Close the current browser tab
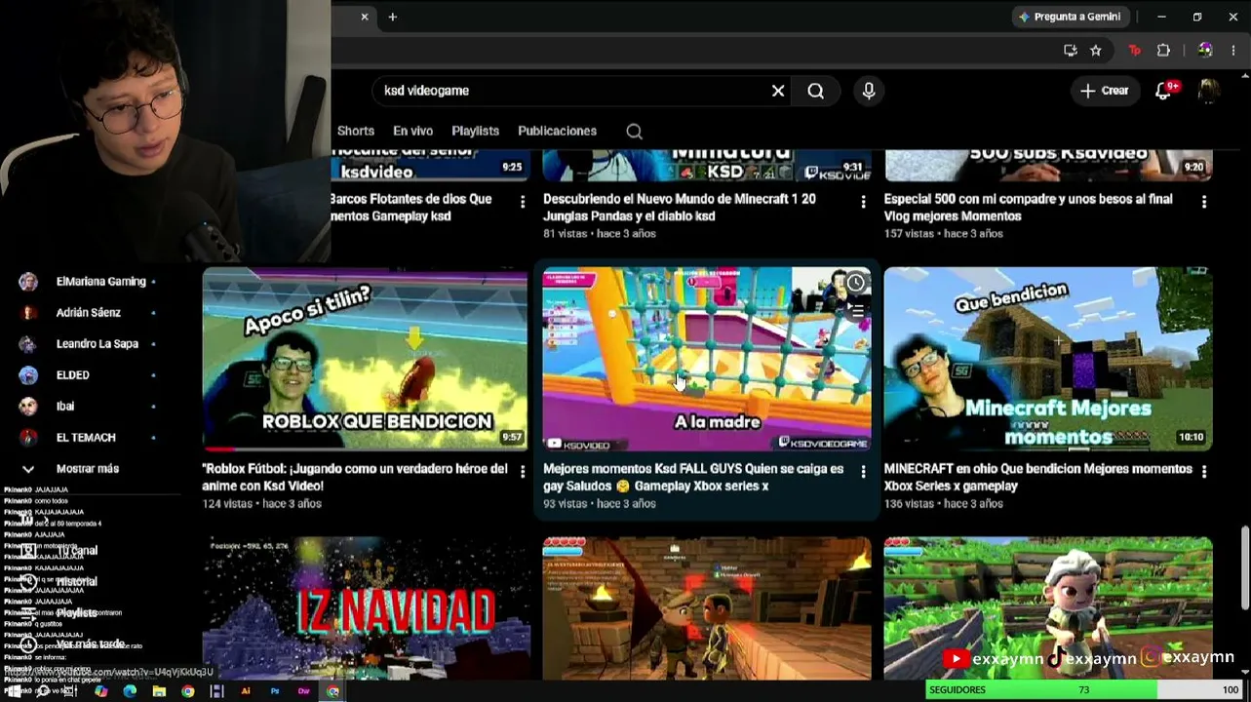Image resolution: width=1251 pixels, height=702 pixels. (365, 17)
